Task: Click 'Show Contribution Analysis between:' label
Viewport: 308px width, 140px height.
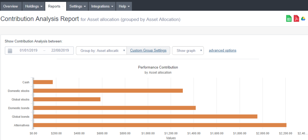Action: coord(34,41)
